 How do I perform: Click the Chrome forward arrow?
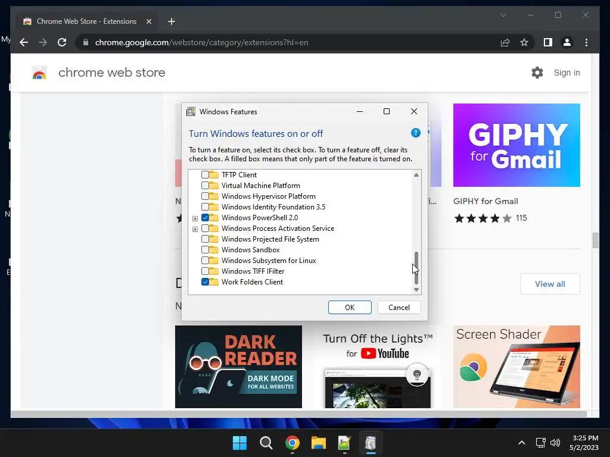[x=43, y=42]
